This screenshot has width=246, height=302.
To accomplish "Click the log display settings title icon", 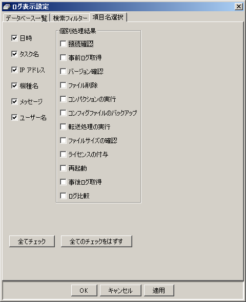I will coord(7,7).
